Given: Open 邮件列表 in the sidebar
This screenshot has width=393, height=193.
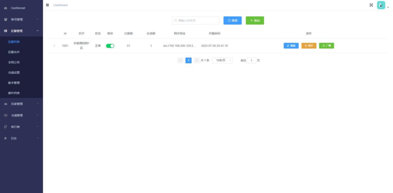Looking at the screenshot, I should pyautogui.click(x=21, y=93).
